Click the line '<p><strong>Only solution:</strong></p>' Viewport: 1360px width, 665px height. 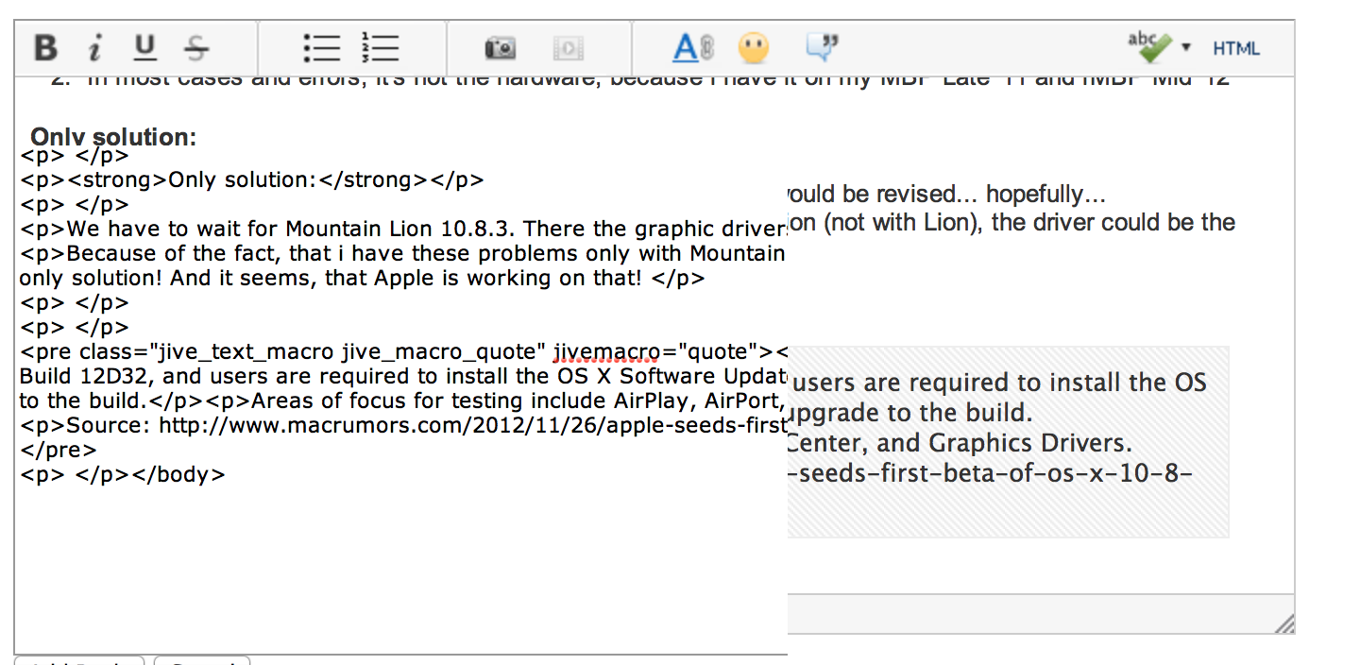(252, 180)
